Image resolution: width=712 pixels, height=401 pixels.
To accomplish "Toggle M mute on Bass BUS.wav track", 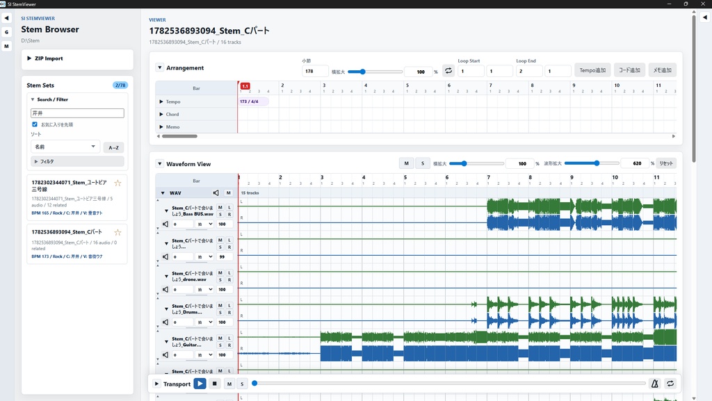I will pyautogui.click(x=220, y=207).
